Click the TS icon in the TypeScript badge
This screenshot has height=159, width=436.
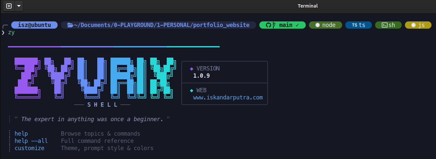point(354,25)
